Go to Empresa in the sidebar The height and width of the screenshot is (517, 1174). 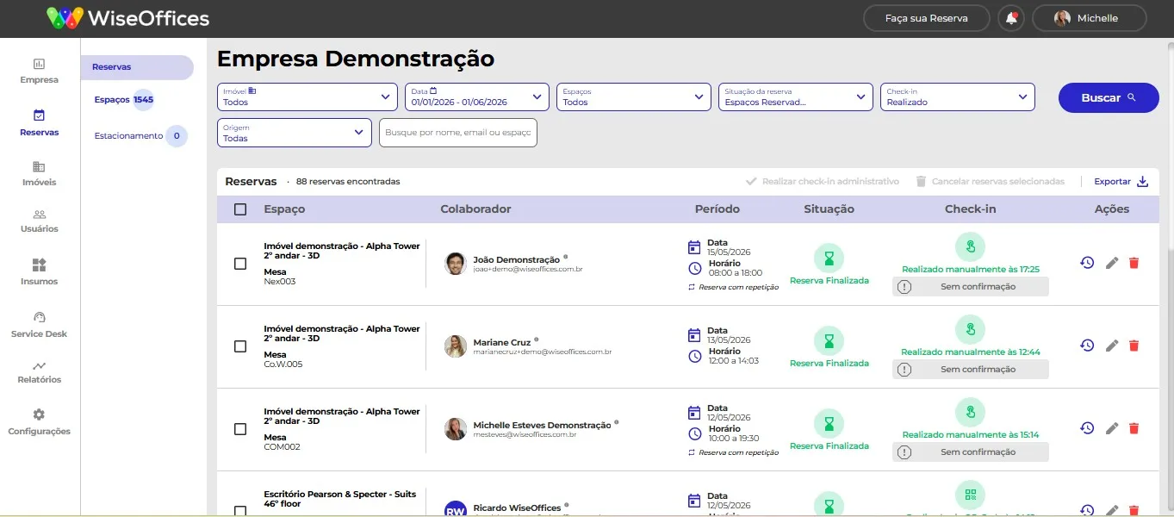tap(40, 71)
